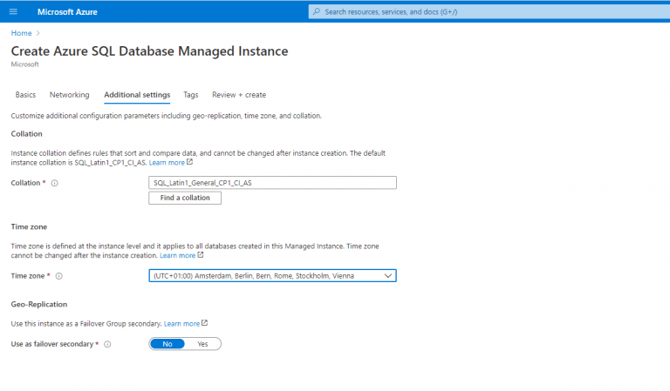The image size is (670, 391).
Task: Open the hamburger portal menu
Action: click(13, 11)
